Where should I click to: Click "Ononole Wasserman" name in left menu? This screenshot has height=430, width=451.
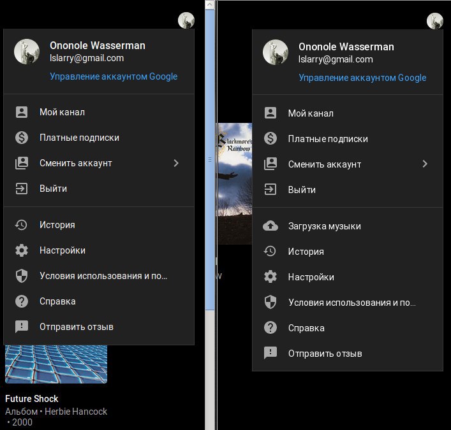pyautogui.click(x=98, y=45)
